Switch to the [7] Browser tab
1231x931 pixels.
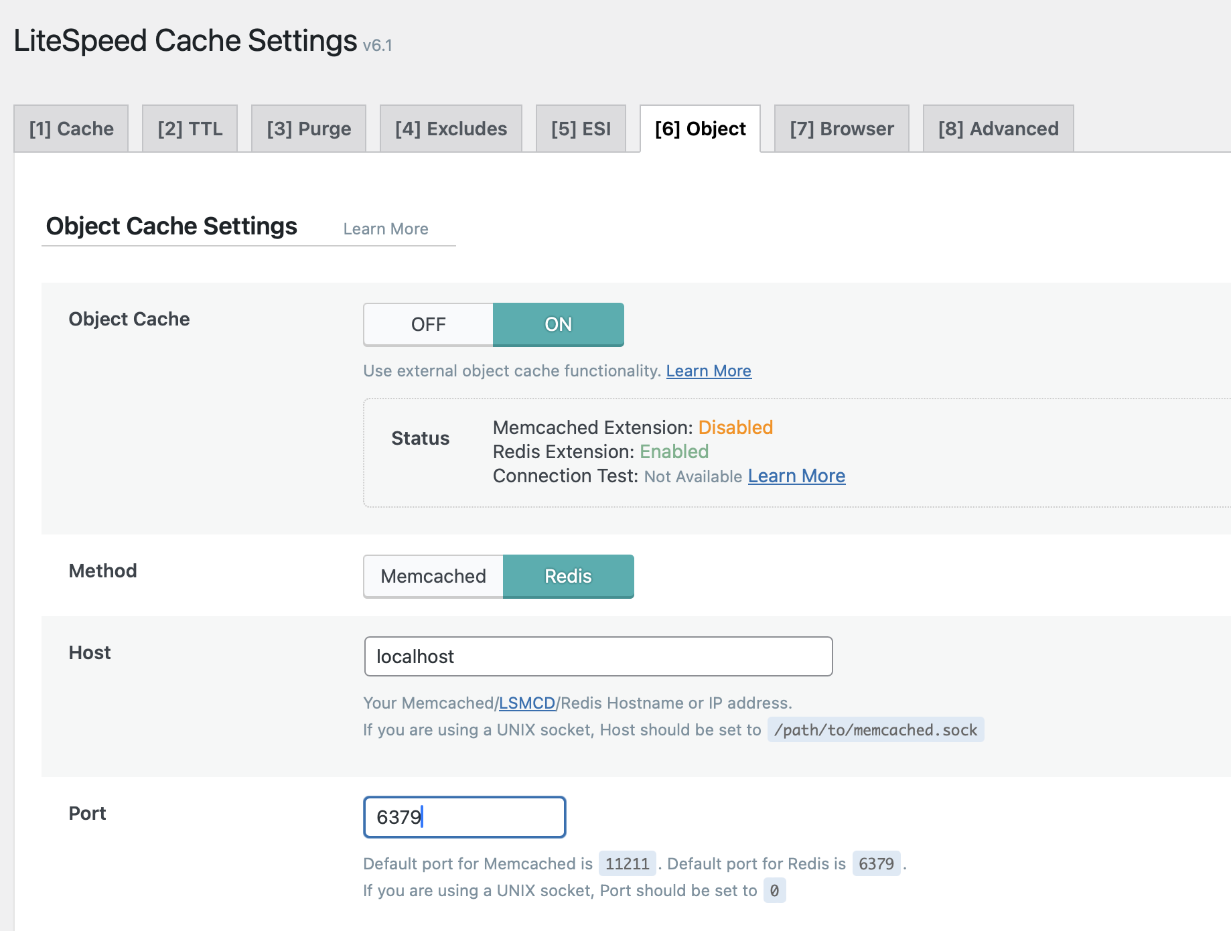pyautogui.click(x=841, y=129)
